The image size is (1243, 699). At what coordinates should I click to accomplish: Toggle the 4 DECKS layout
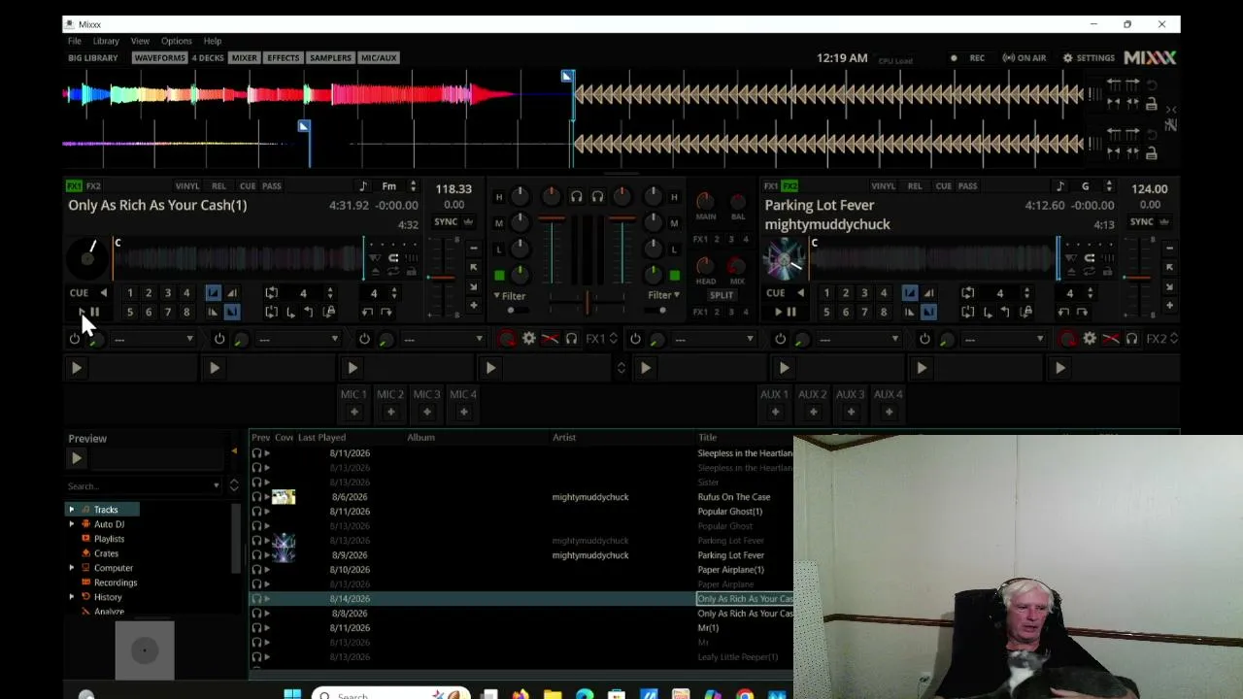[x=208, y=58]
